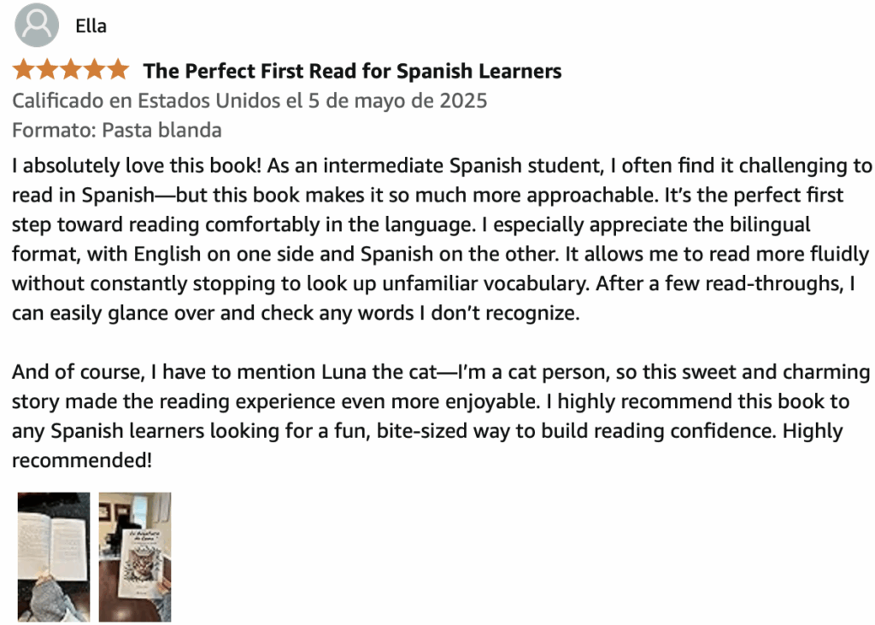The width and height of the screenshot is (875, 625).
Task: Select the "Formato: Pasta blanda" label
Action: coord(117,130)
